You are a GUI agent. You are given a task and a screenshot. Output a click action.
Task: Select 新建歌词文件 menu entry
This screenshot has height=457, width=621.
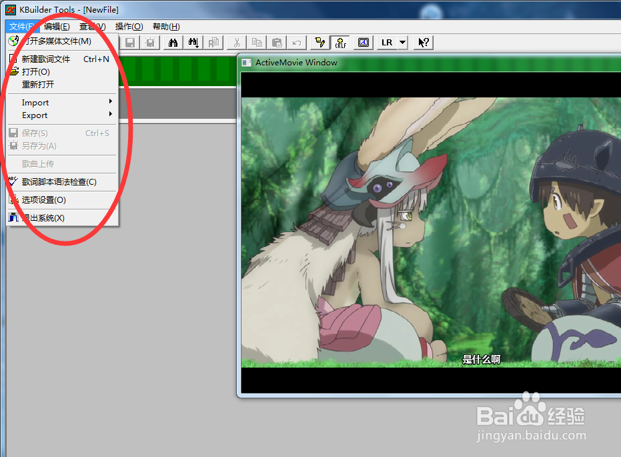point(62,59)
